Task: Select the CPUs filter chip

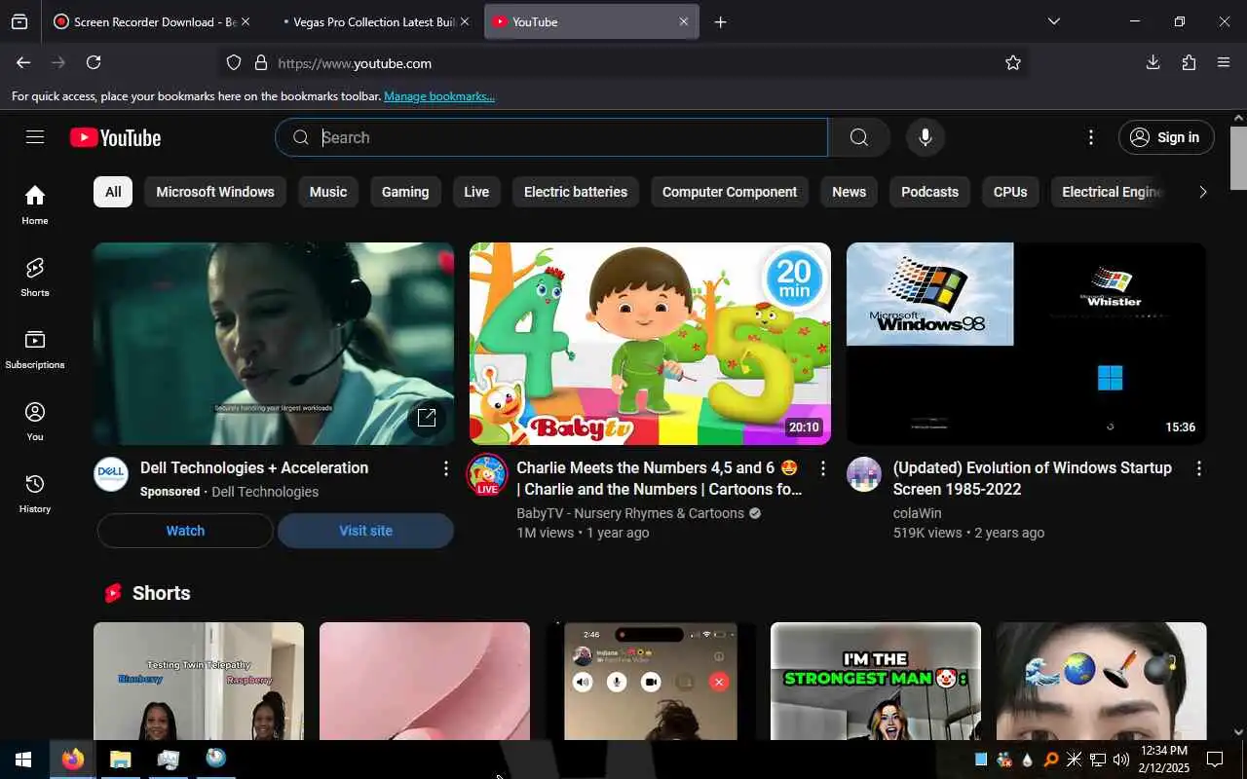Action: (1010, 192)
